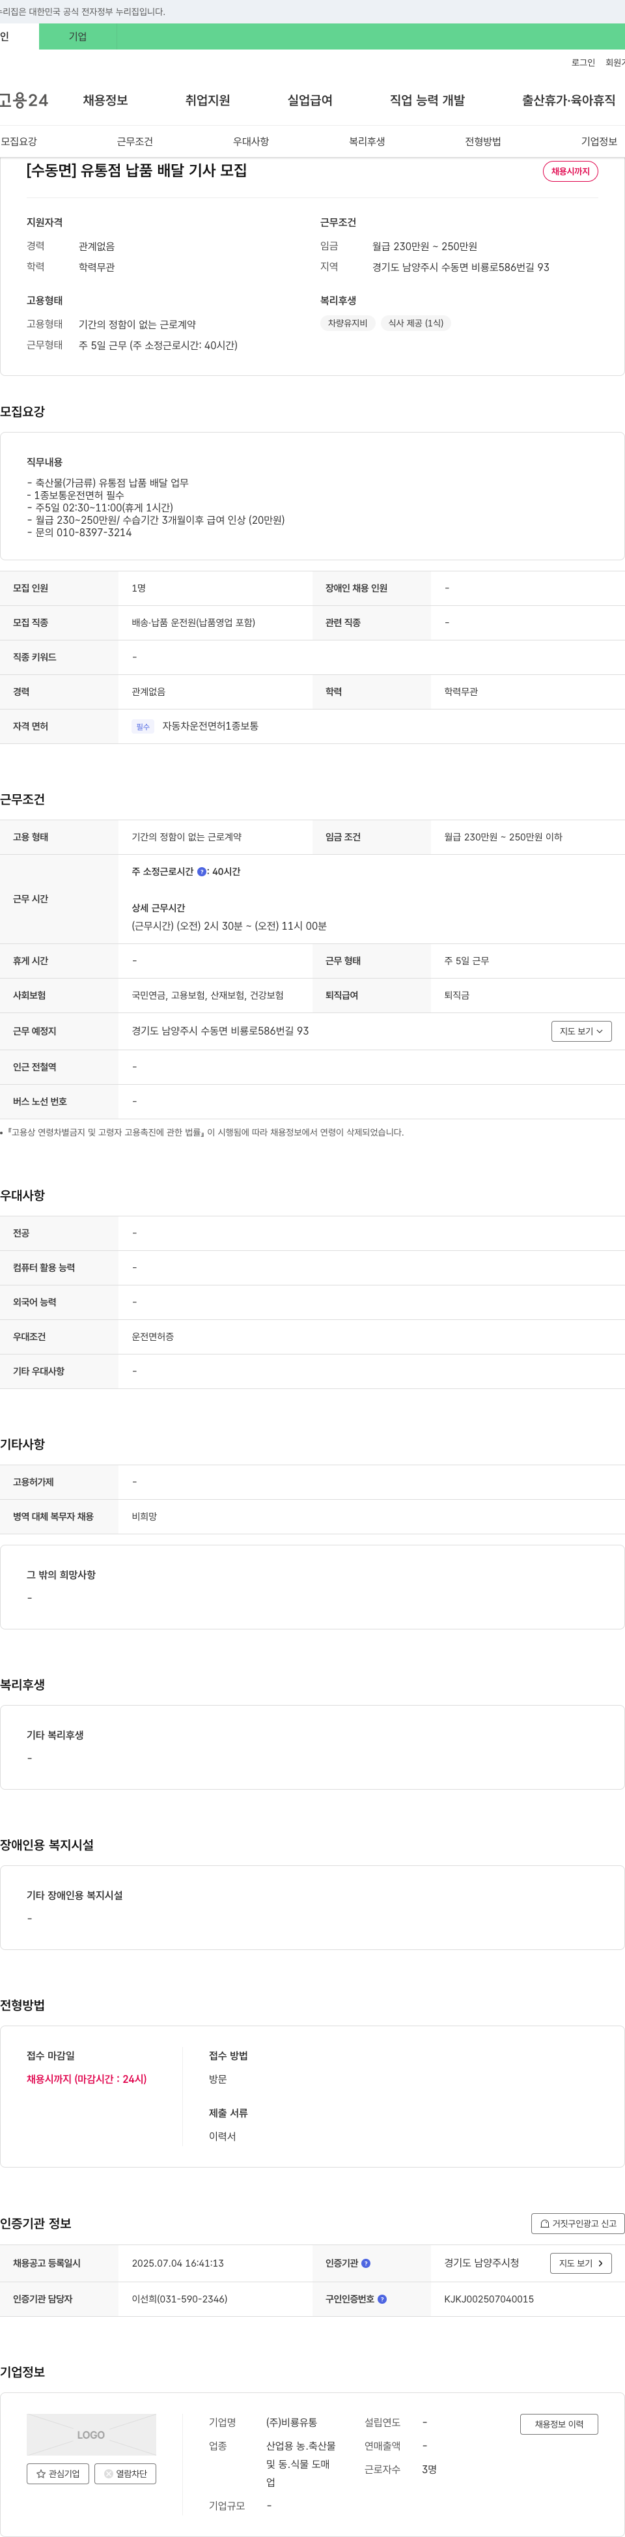Click the 로그인 link
Viewport: 625px width, 2537px height.
(584, 62)
